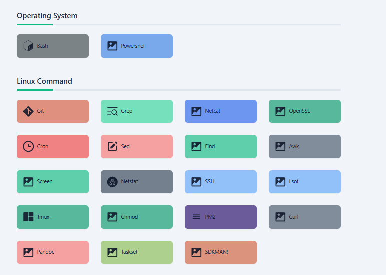Click the Netstat network icon

112,182
